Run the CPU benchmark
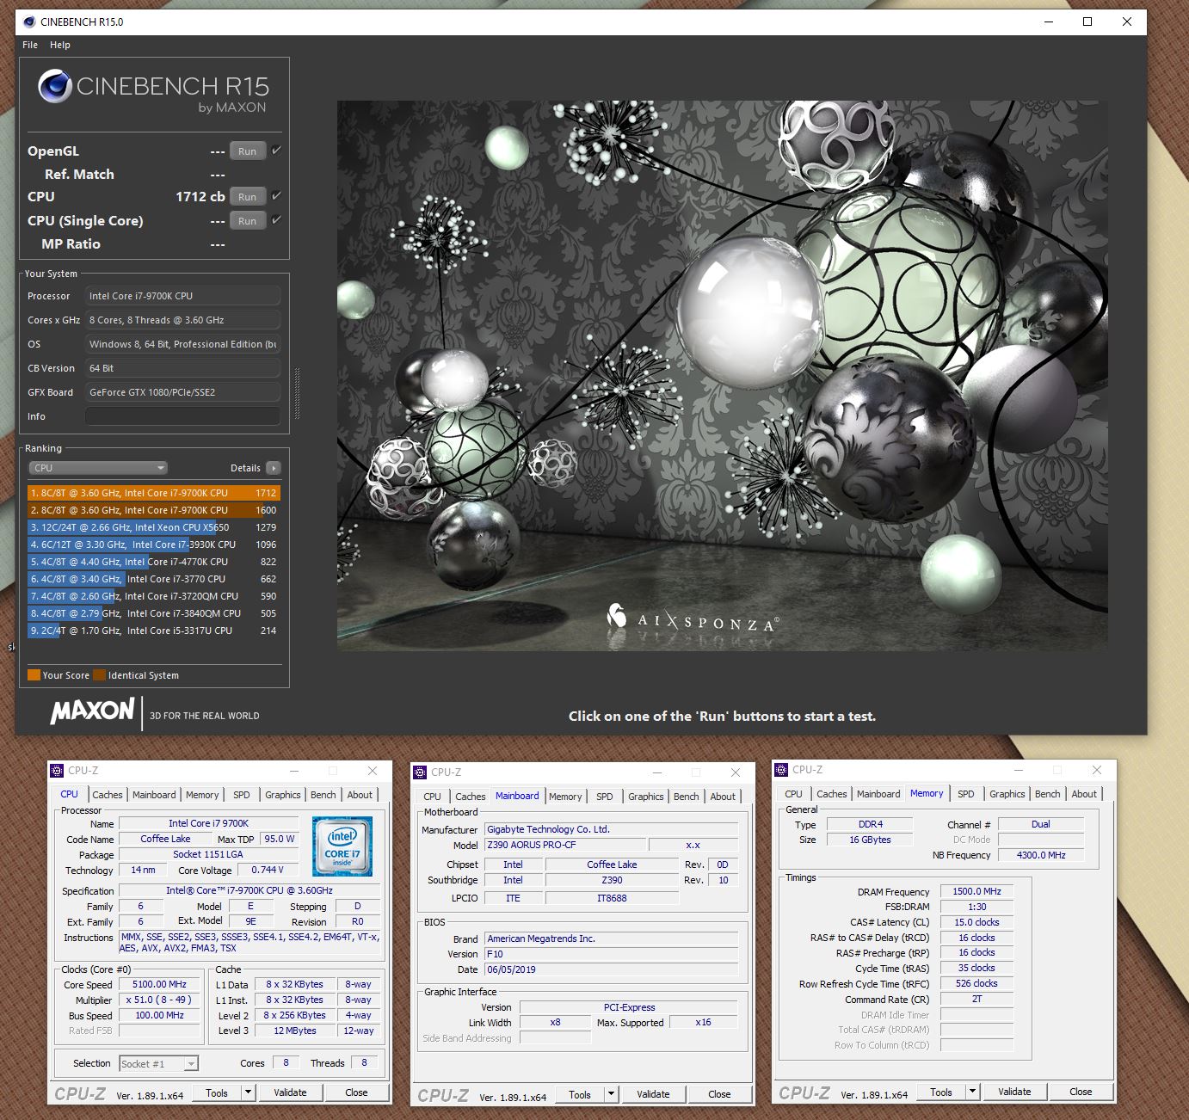The height and width of the screenshot is (1120, 1189). 248,197
